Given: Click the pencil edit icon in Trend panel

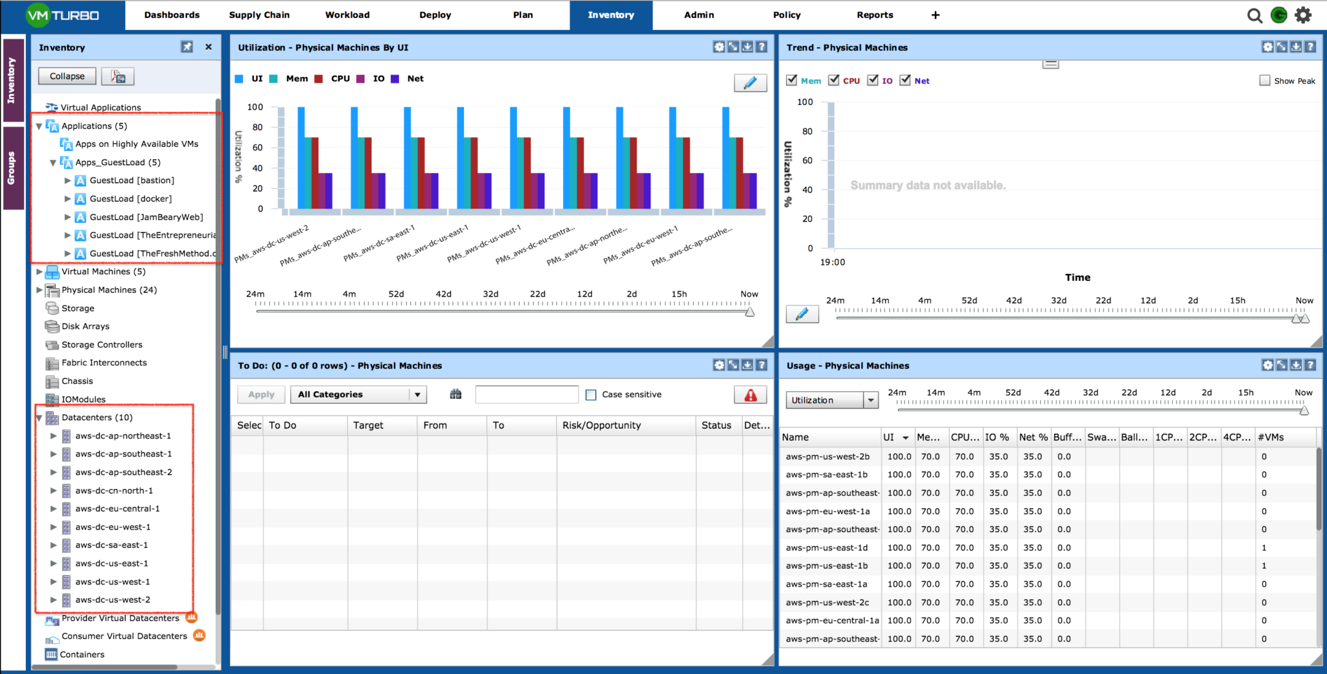Looking at the screenshot, I should coord(802,314).
